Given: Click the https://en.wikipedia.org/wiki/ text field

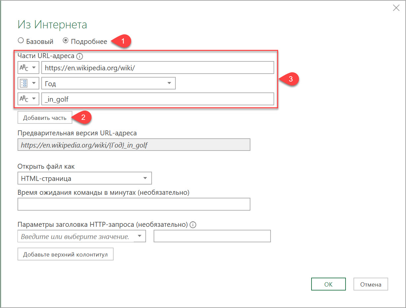Looking at the screenshot, I should (x=158, y=68).
